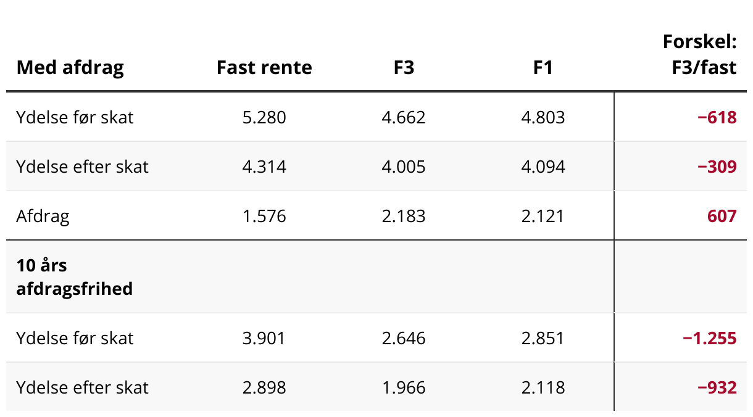Click the 4.314 fast rente cell
Screen dimensions: 753x417
pyautogui.click(x=264, y=167)
